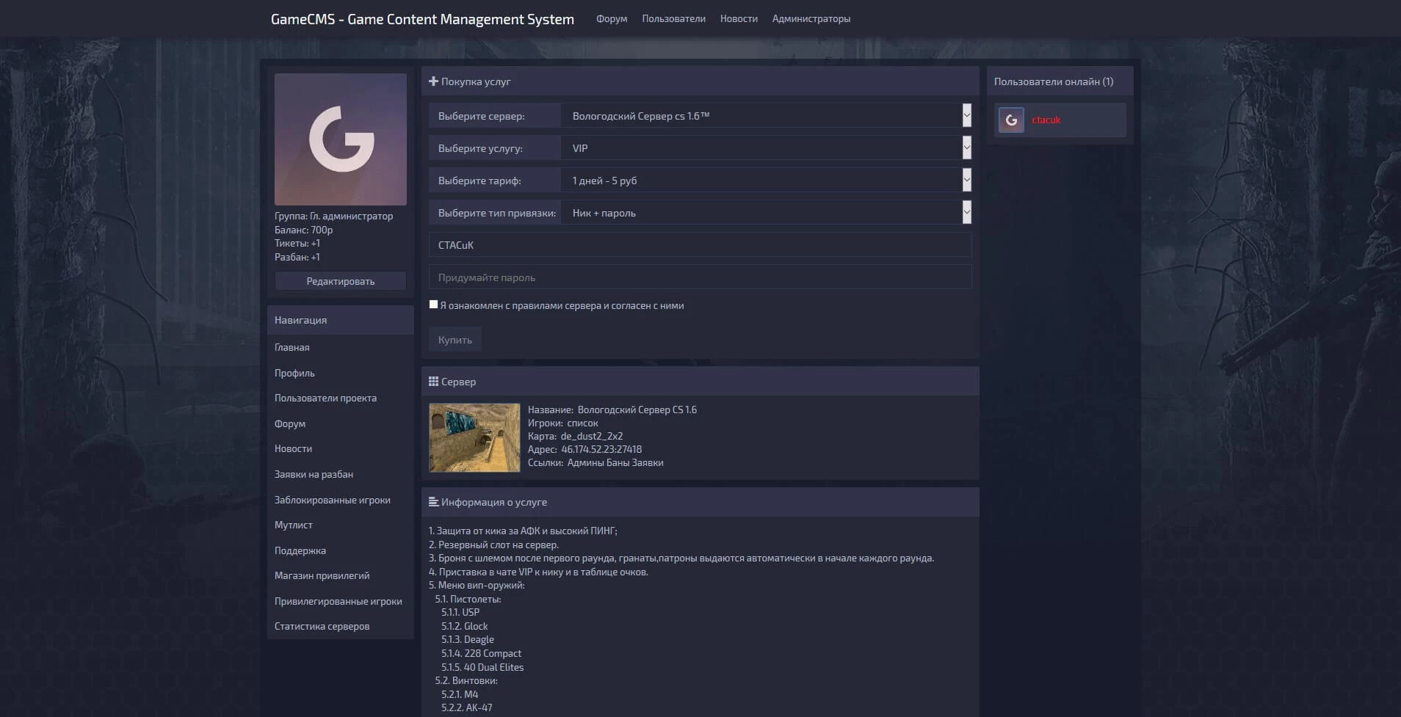The image size is (1401, 717).
Task: Open Мутлист in the sidebar
Action: (294, 525)
